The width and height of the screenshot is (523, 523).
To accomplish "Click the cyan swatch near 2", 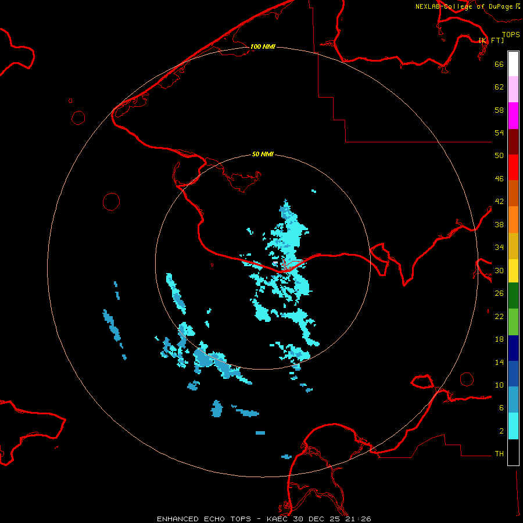I will click(513, 426).
